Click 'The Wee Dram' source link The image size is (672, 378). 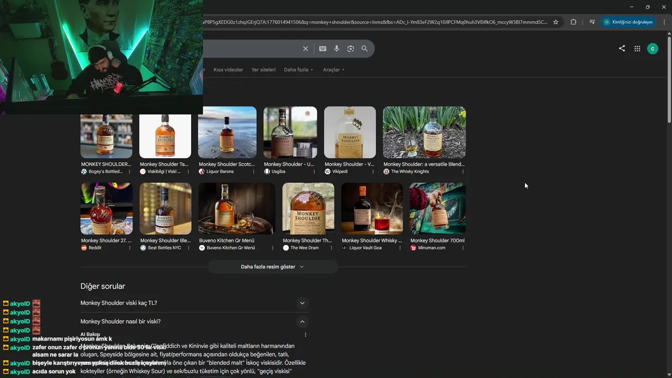(x=304, y=248)
